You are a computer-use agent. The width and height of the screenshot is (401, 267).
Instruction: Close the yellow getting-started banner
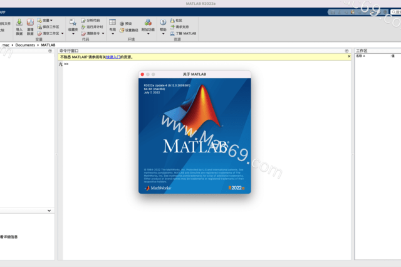(349, 56)
